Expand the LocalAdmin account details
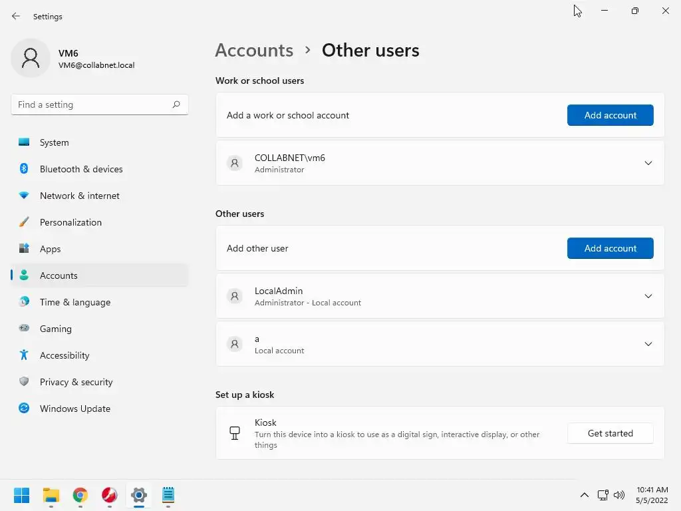The image size is (681, 511). pyautogui.click(x=648, y=296)
